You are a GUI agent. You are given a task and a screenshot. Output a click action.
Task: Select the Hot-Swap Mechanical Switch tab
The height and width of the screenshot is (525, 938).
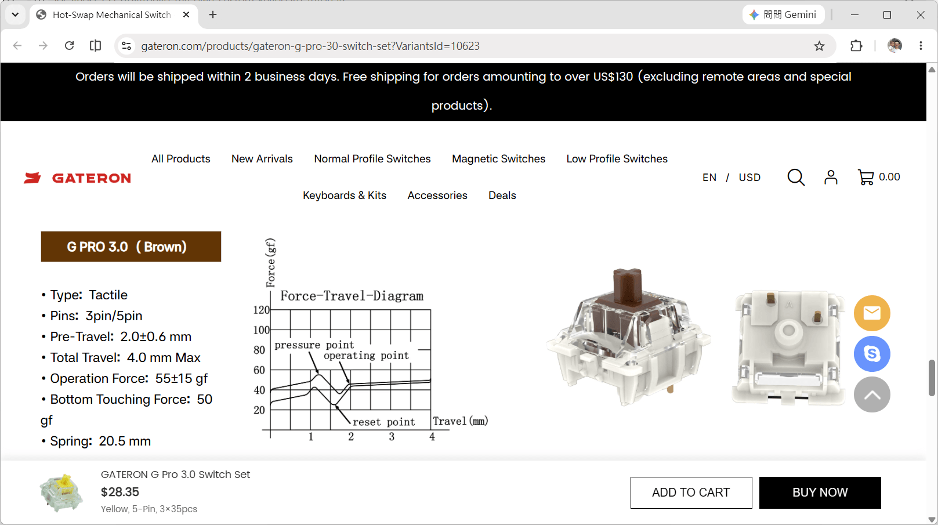113,15
